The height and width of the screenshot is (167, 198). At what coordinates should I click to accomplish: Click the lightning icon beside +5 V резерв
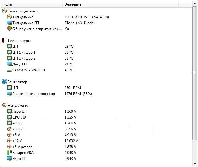point(9,147)
